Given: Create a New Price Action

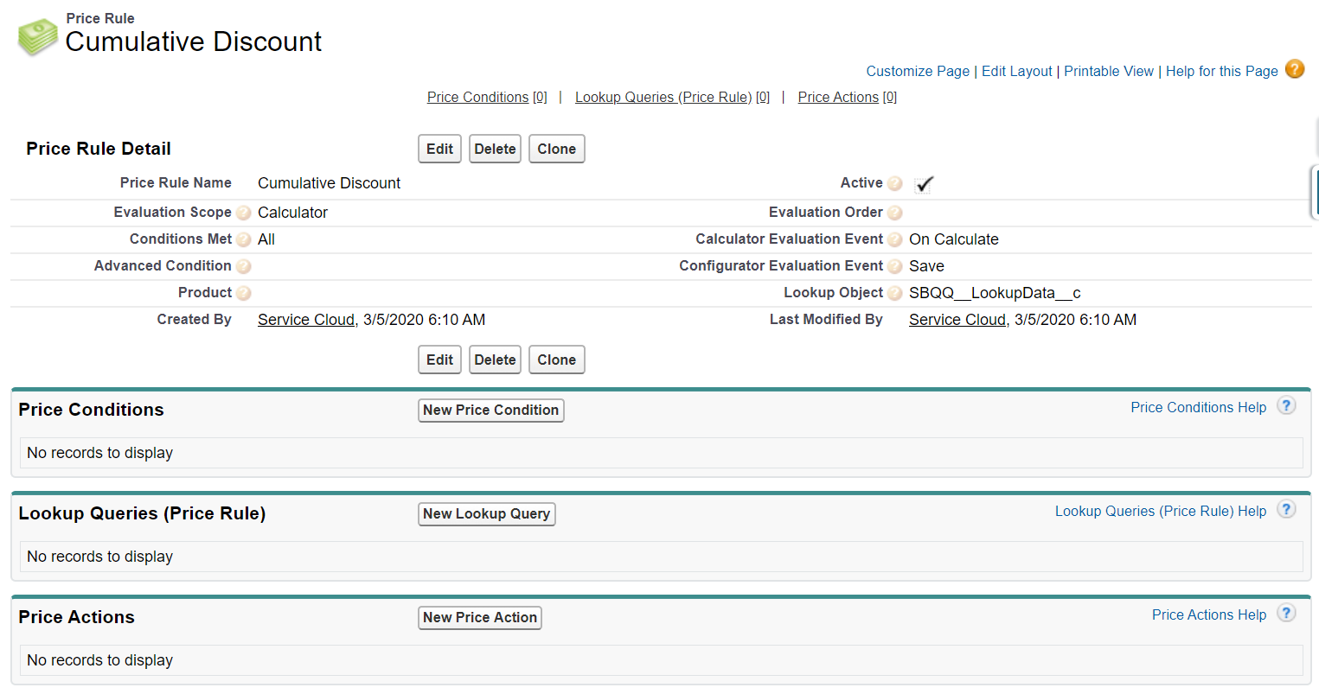Looking at the screenshot, I should pos(479,617).
